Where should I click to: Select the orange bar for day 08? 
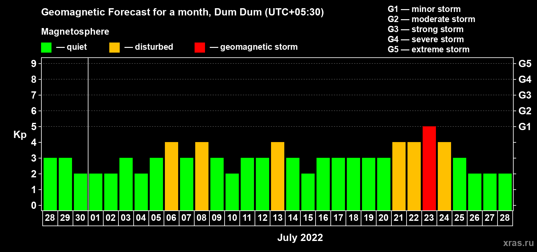point(202,176)
